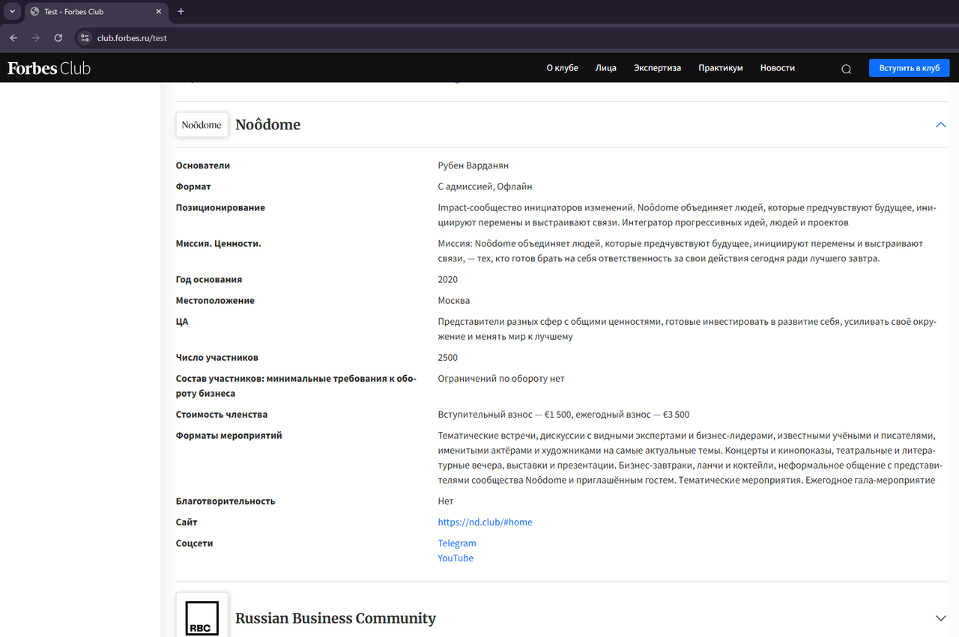
Task: Open the https://nd.club/#home link
Action: pos(485,522)
